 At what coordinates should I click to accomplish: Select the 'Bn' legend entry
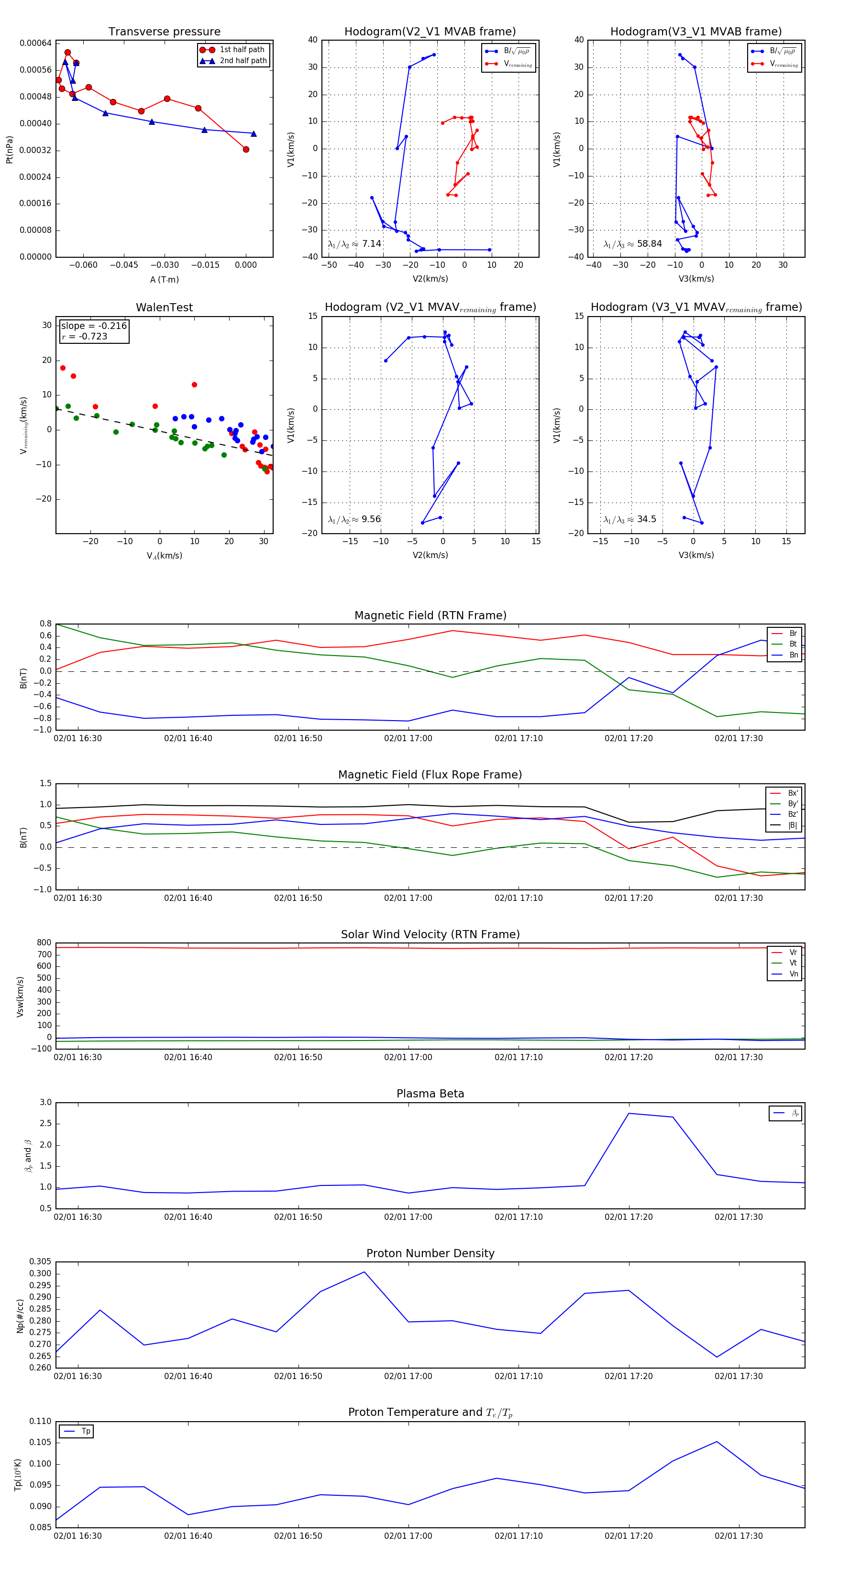[784, 655]
